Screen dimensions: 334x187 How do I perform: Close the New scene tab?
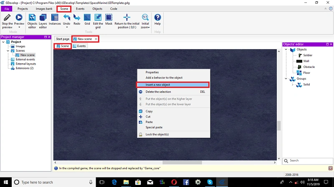[96, 39]
